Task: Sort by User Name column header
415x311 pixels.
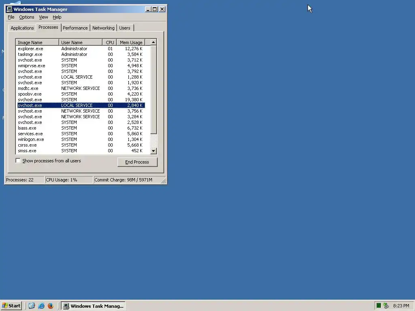Action: (x=81, y=42)
